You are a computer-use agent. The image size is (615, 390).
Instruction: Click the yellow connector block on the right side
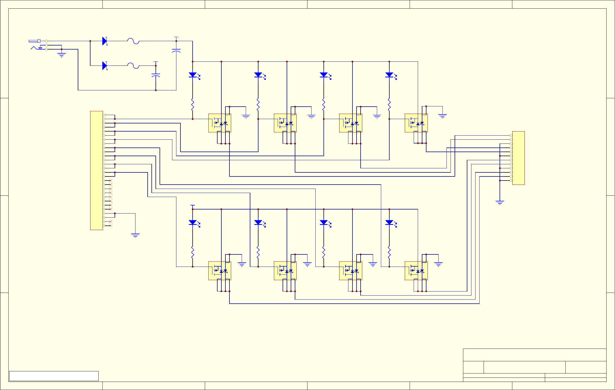pyautogui.click(x=519, y=158)
